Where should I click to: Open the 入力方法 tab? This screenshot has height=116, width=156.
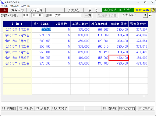[74, 10]
